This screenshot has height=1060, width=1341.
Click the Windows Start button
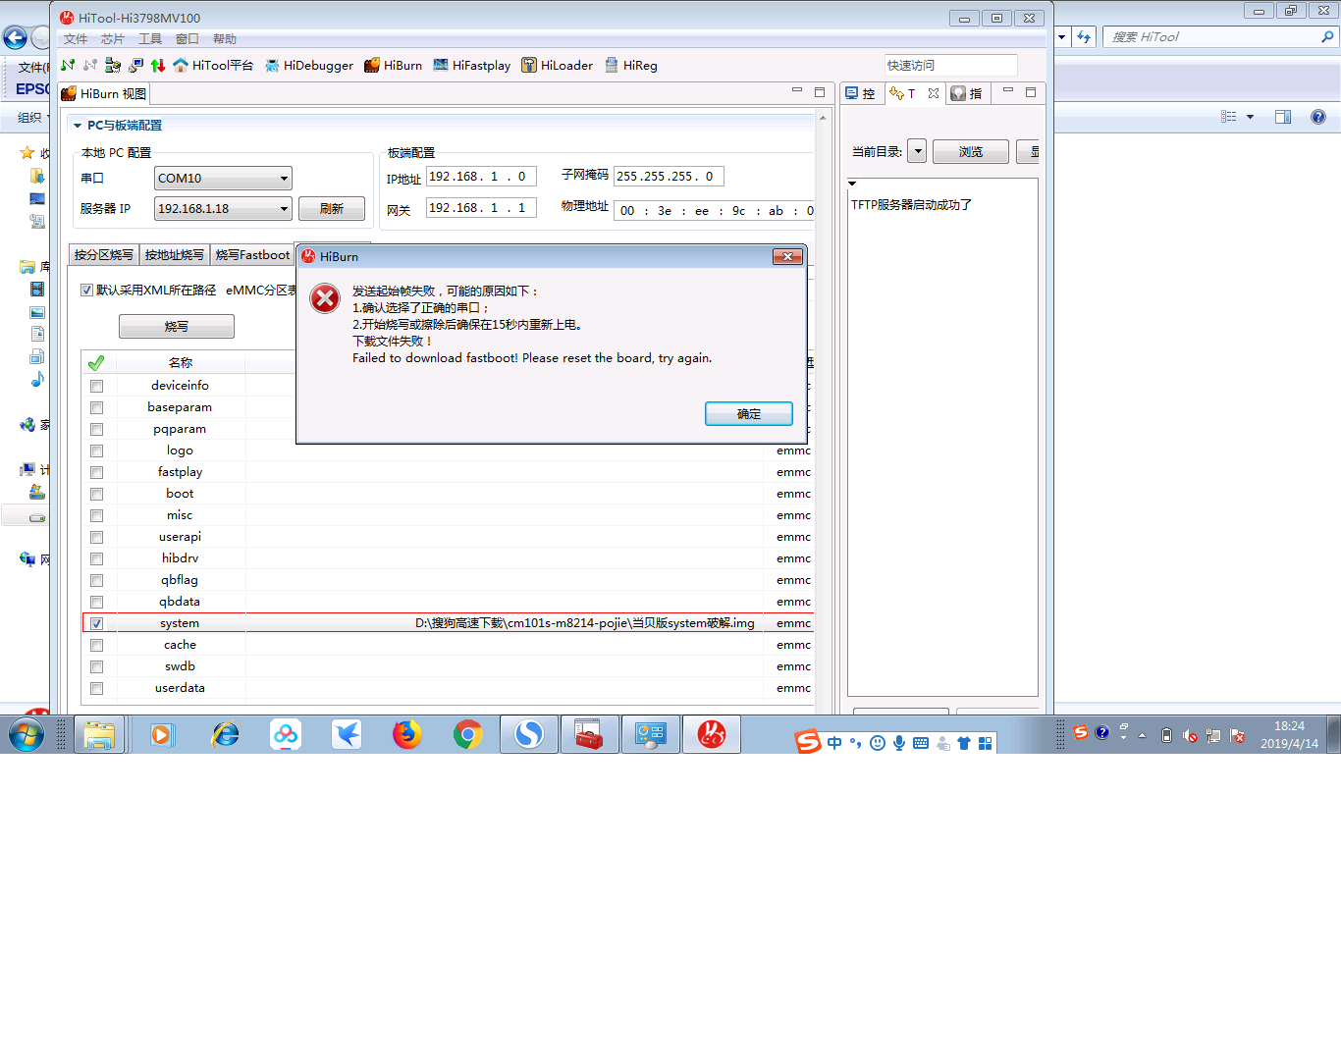coord(27,734)
